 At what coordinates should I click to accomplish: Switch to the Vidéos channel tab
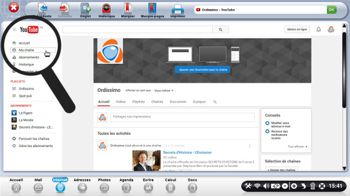[121, 102]
